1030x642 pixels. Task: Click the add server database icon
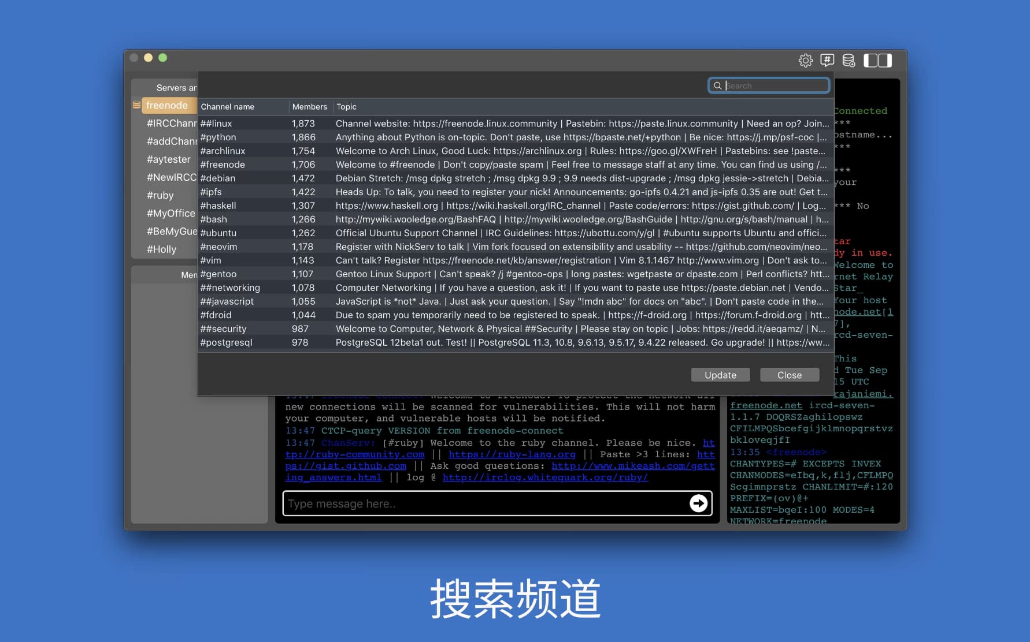point(849,61)
